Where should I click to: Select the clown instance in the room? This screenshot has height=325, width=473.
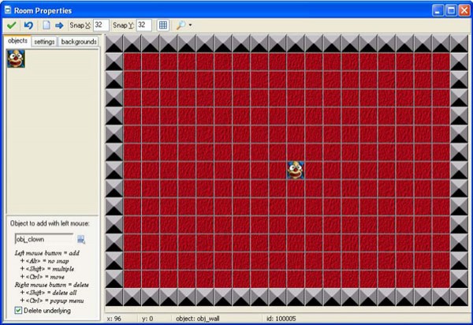[x=296, y=170]
